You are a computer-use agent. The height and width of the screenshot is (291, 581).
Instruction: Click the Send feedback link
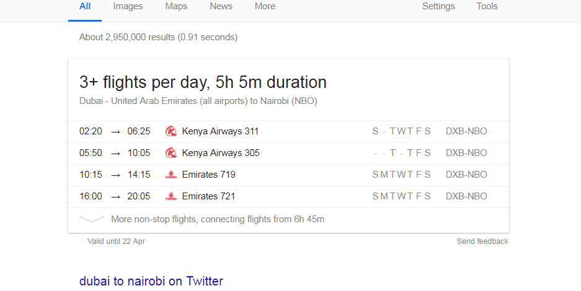coord(482,241)
